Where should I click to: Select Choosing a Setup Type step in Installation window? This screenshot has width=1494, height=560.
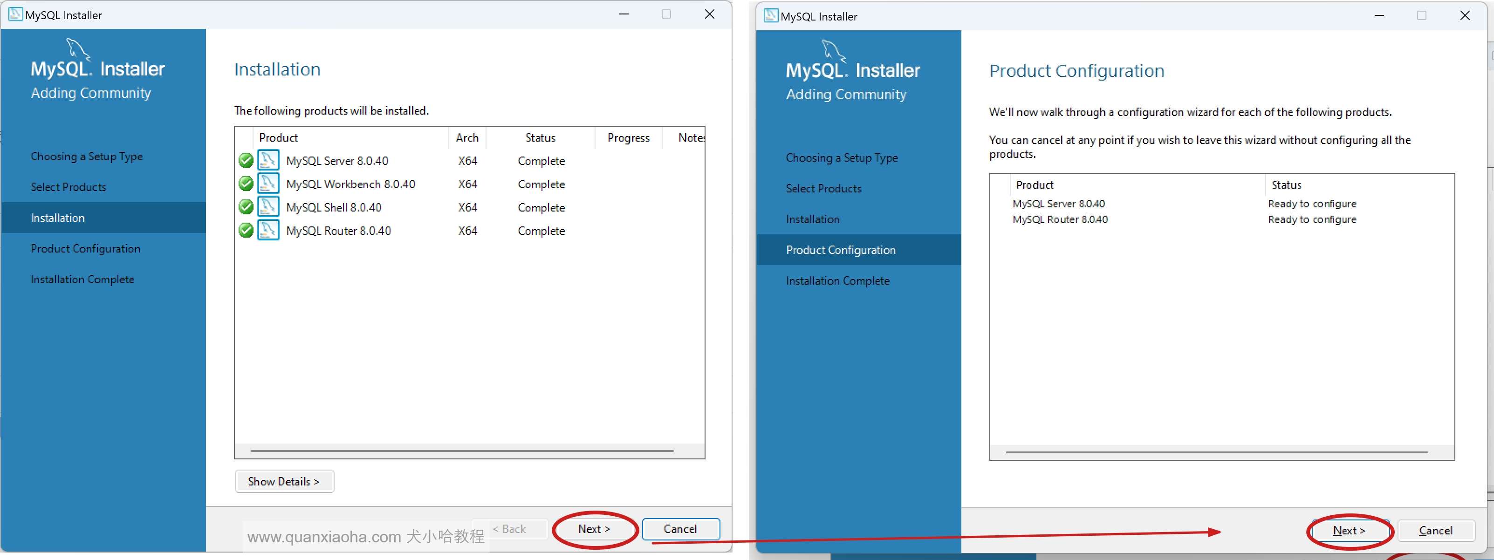(86, 156)
